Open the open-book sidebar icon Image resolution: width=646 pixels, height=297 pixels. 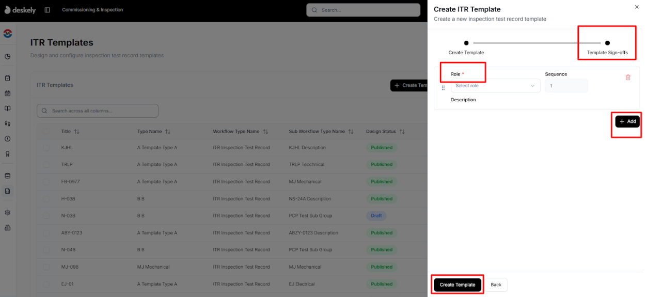click(x=8, y=108)
